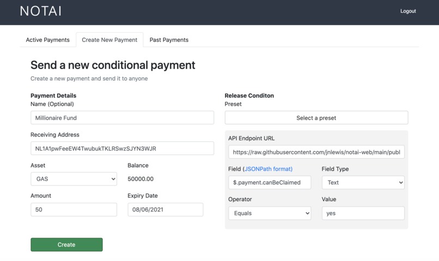This screenshot has height=261, width=439.
Task: Click the Send a new conditional payment heading
Action: [x=113, y=65]
